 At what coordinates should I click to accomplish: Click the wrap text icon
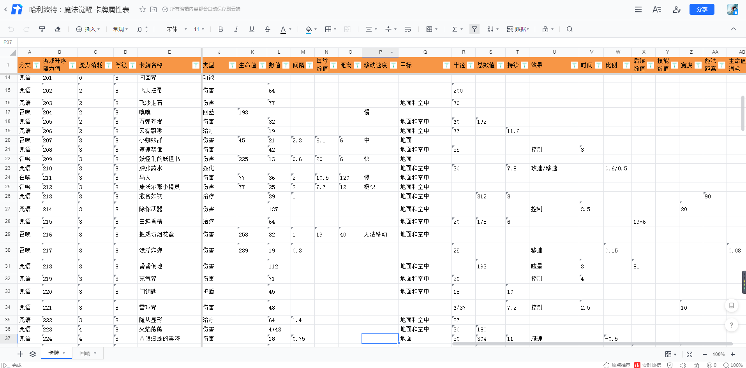click(408, 29)
